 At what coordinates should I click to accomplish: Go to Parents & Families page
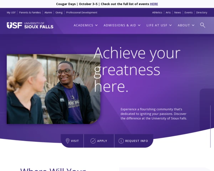30,12
